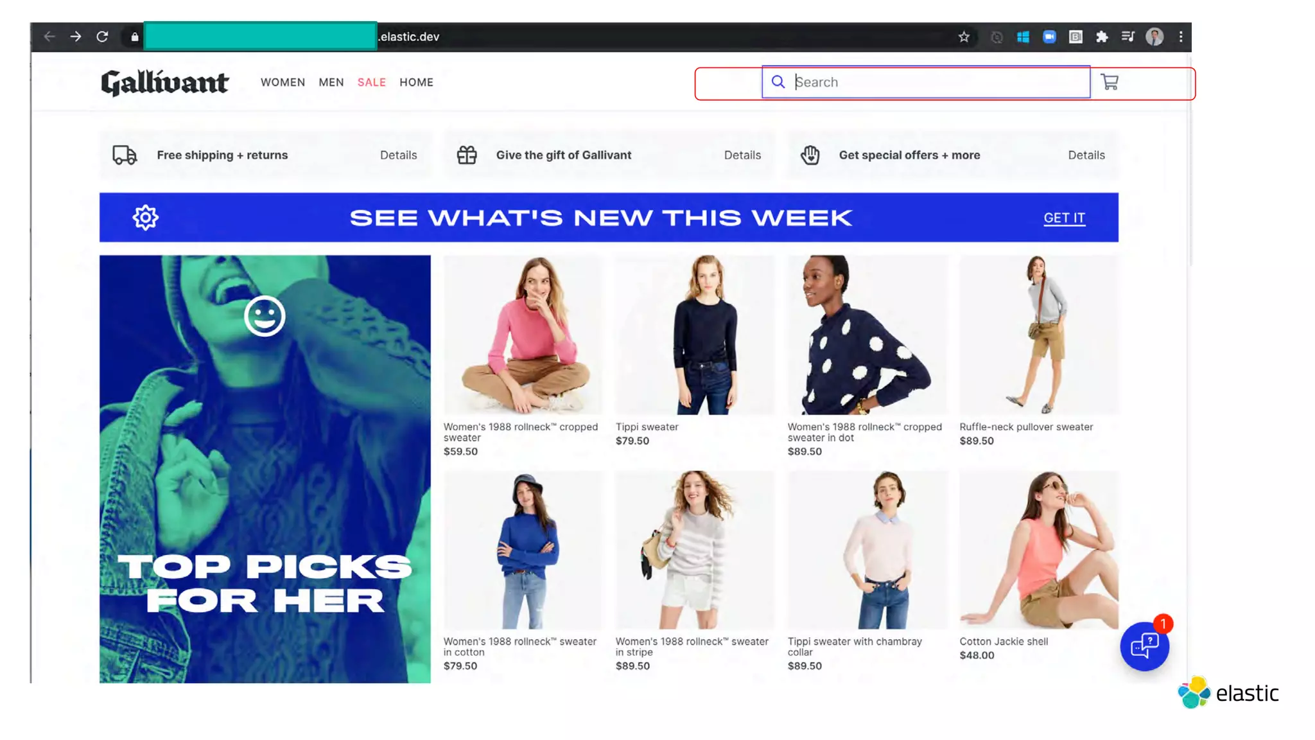Open the shopping cart icon
The height and width of the screenshot is (740, 1315).
[x=1110, y=82]
